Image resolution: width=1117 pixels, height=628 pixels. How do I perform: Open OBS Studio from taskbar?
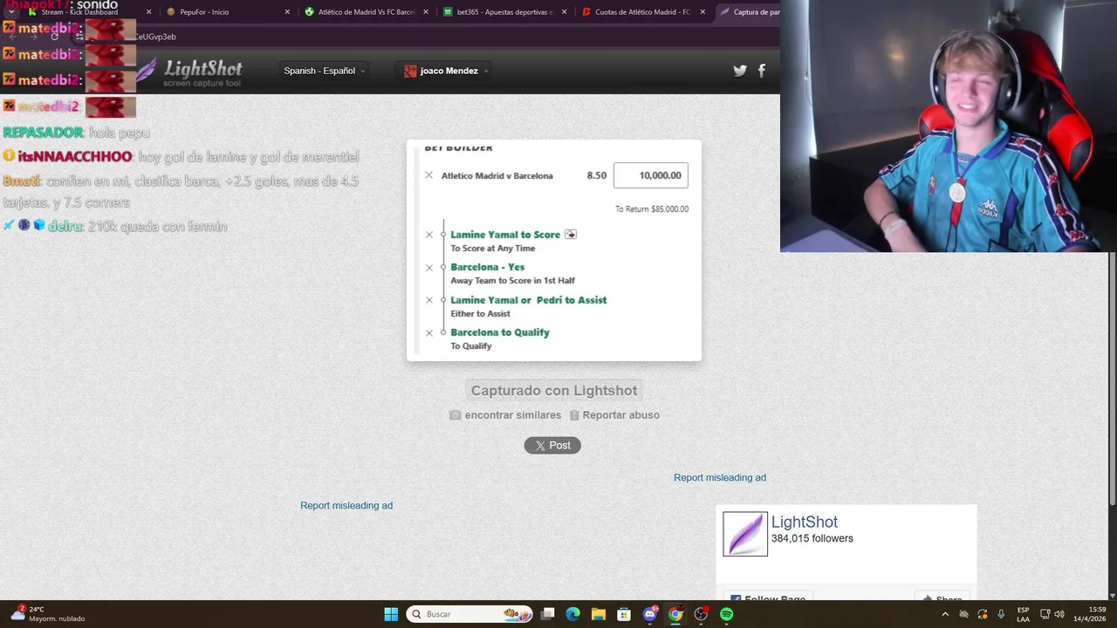click(701, 614)
